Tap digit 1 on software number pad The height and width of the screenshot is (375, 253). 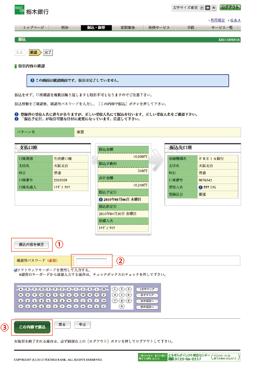[115, 289]
